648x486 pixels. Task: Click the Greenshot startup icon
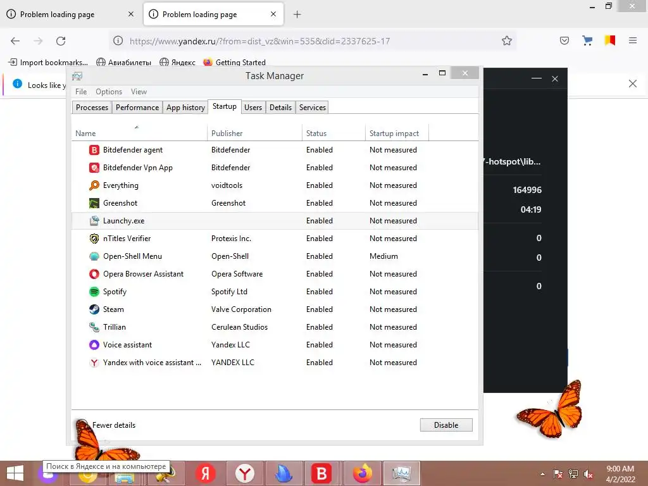tap(94, 203)
